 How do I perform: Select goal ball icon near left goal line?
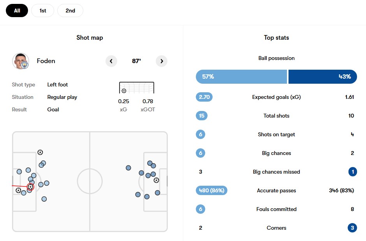point(18,190)
